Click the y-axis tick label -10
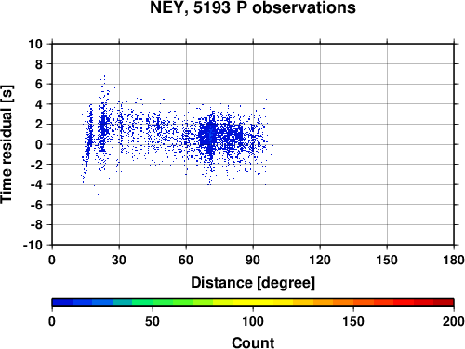The width and height of the screenshot is (465, 349). click(x=33, y=245)
